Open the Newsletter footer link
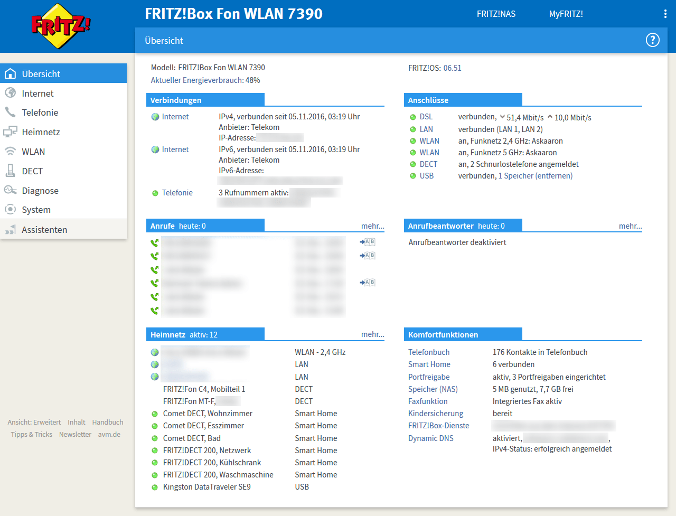 click(75, 435)
